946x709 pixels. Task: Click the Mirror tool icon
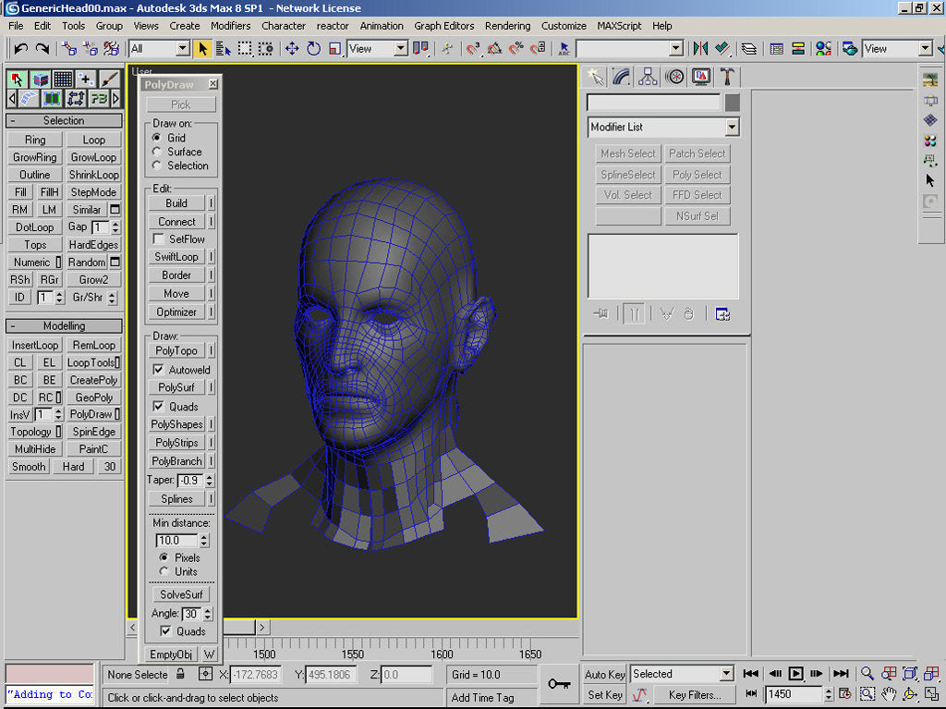point(700,48)
